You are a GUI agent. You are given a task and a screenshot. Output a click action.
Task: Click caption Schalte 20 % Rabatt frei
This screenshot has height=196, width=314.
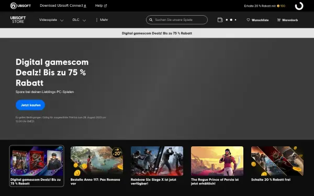point(271,180)
